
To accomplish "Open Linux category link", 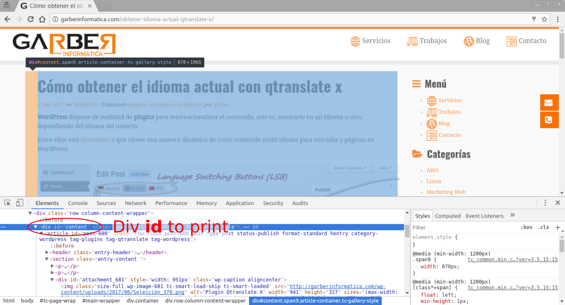I will [434, 181].
